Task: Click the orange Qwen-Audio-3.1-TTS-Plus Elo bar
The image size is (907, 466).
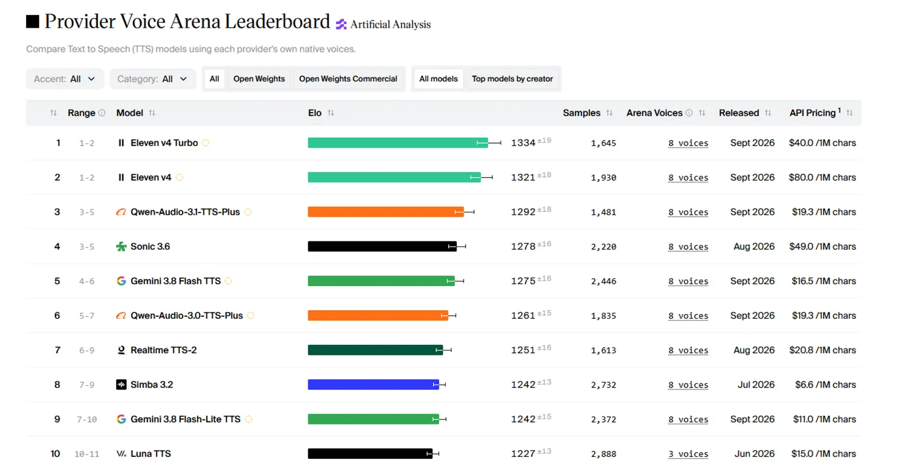Action: coord(386,212)
